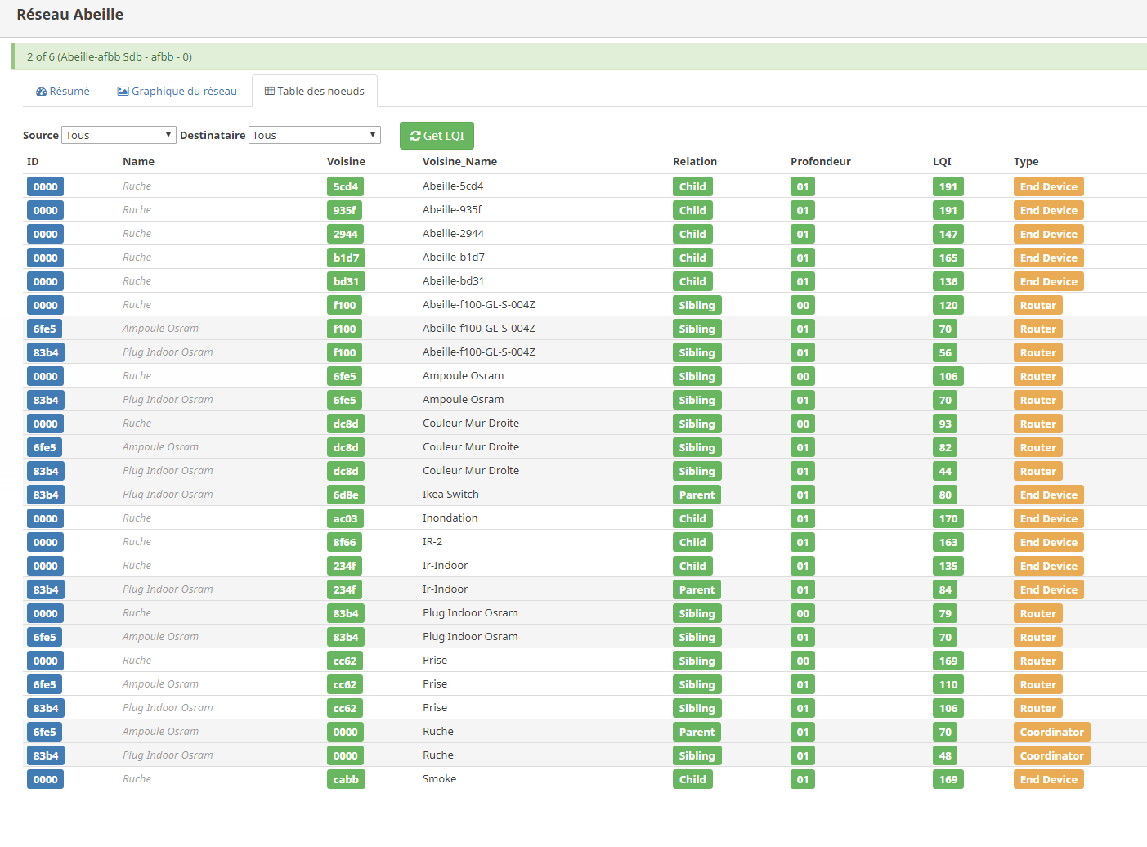Click the Résumé dashboard icon
This screenshot has width=1147, height=847.
click(41, 92)
